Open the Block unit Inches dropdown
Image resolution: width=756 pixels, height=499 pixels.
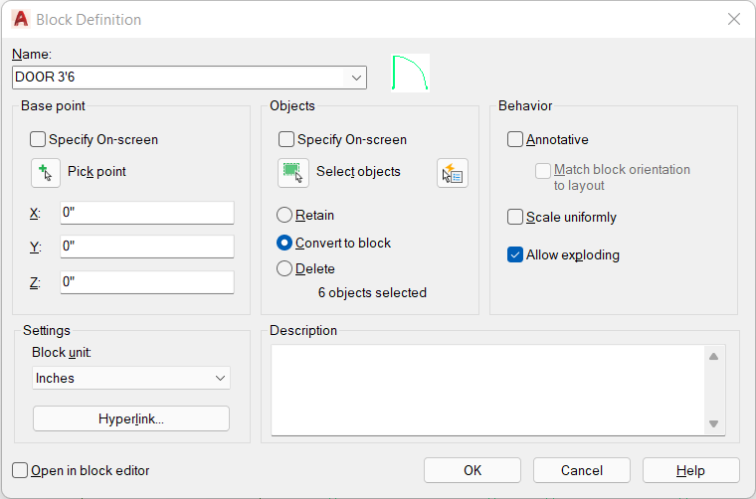click(131, 378)
